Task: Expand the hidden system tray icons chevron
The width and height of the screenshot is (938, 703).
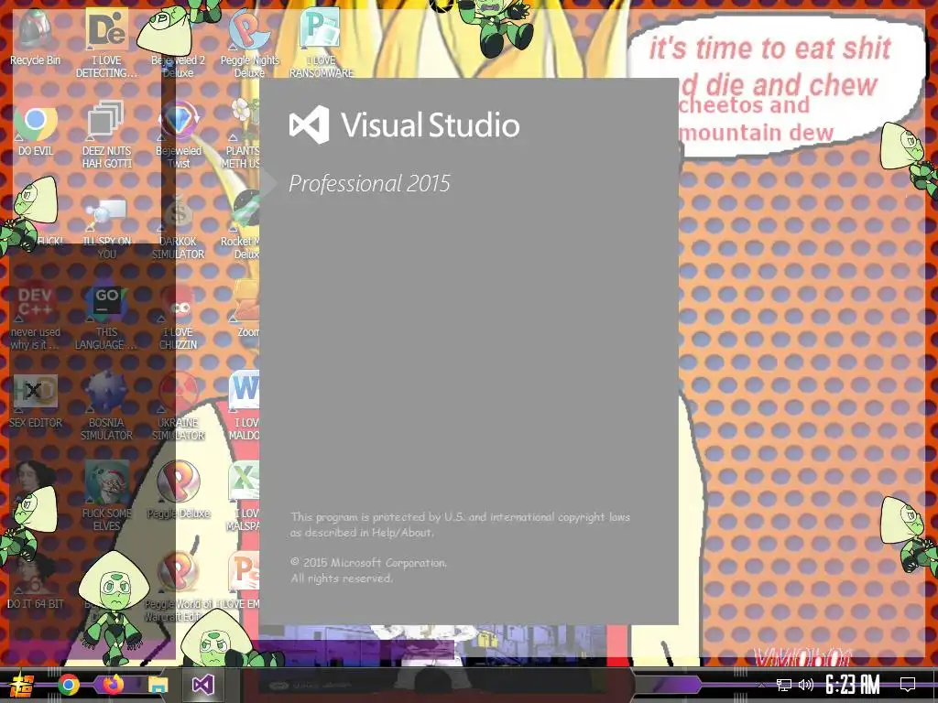Action: (762, 685)
